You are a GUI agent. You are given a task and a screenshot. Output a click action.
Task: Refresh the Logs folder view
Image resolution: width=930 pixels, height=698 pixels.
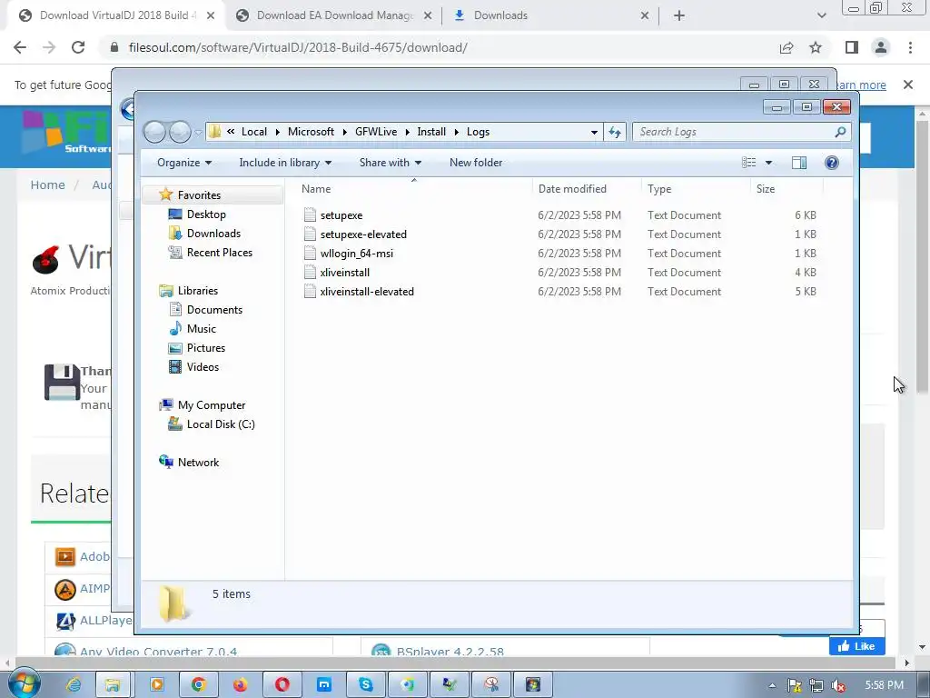point(615,132)
